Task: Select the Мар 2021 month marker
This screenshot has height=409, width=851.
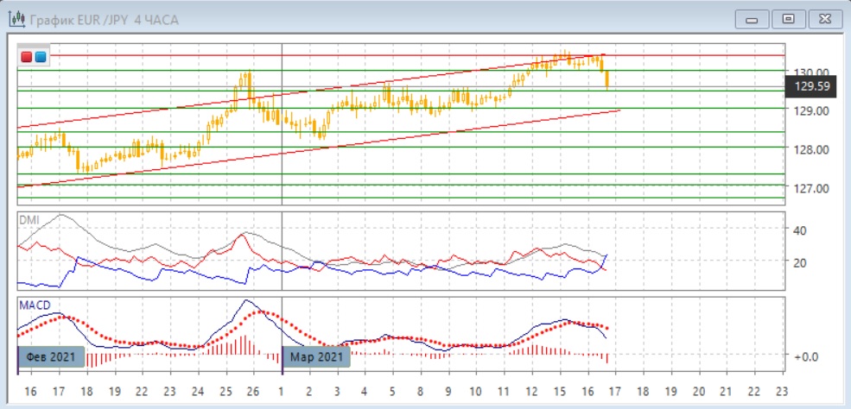Action: tap(315, 356)
